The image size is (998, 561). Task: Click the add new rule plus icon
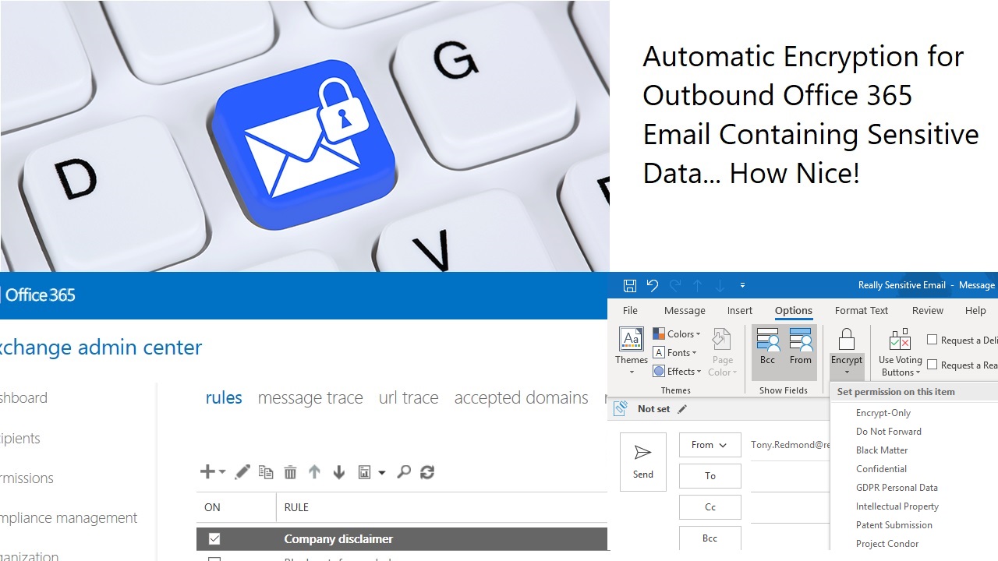pyautogui.click(x=207, y=471)
